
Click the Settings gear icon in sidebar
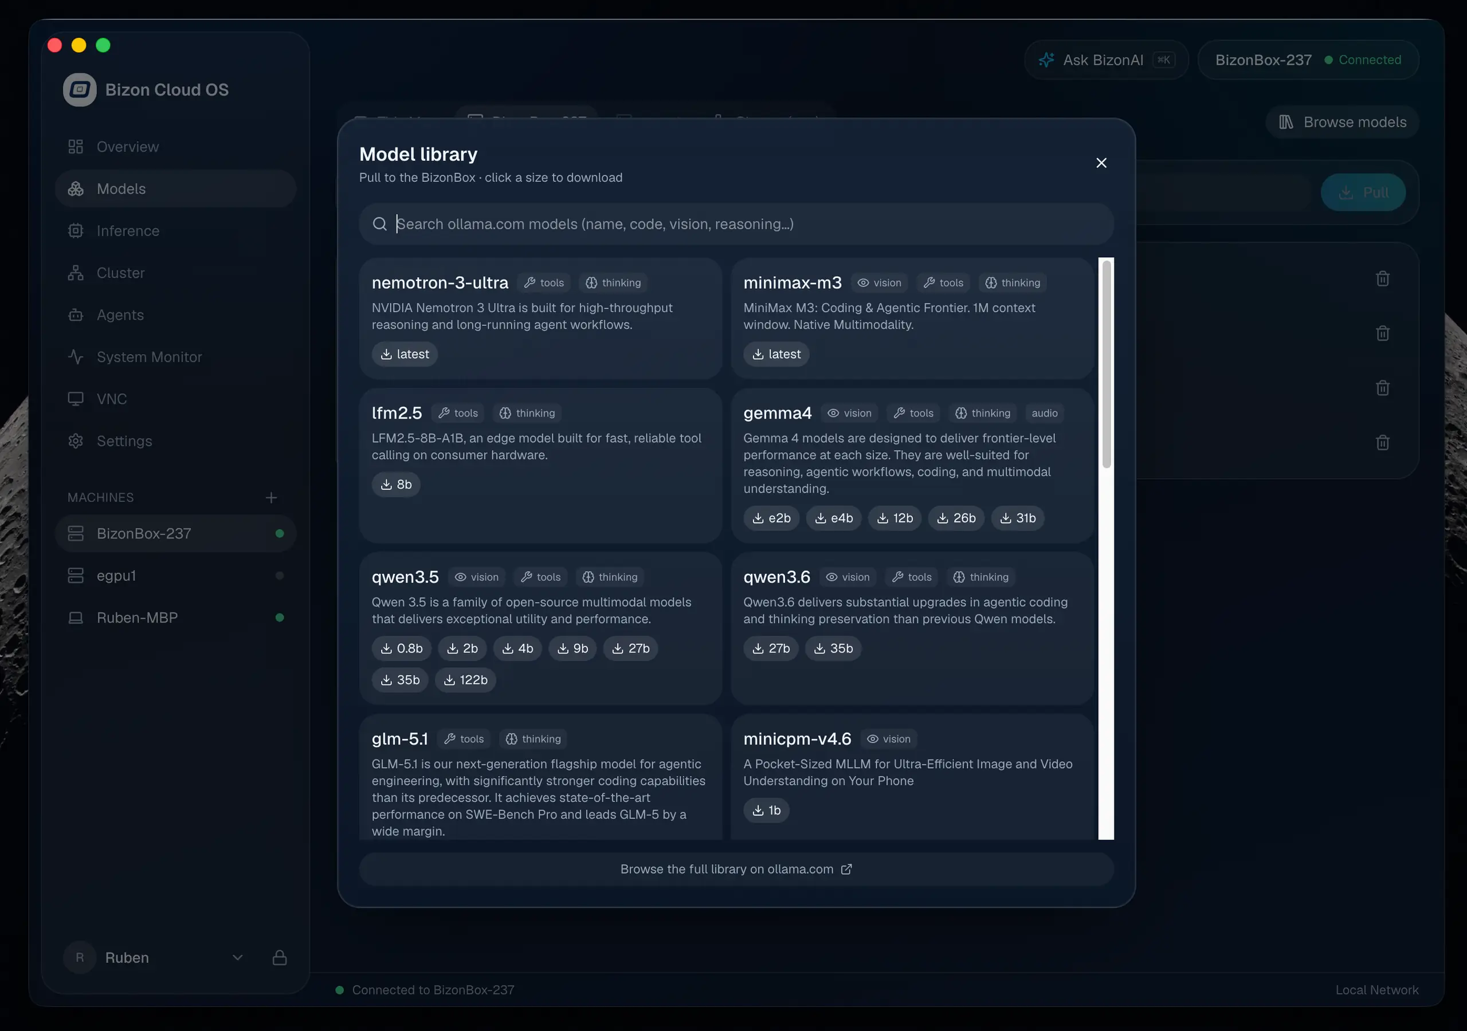[76, 441]
